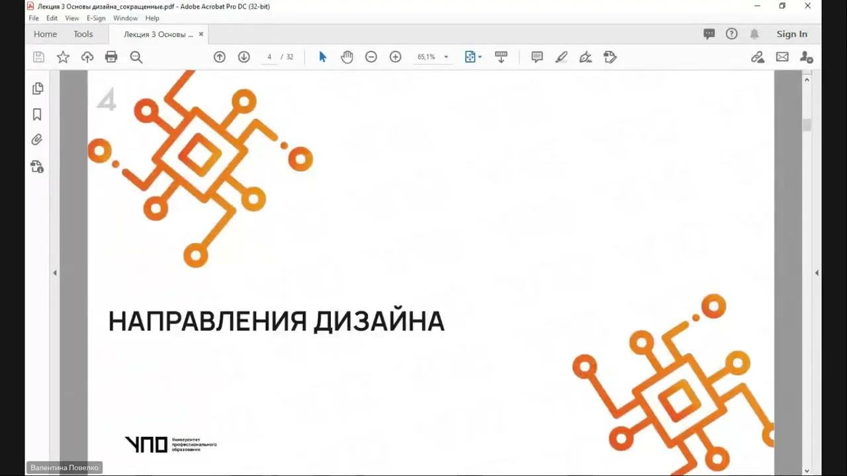
Task: Click the Валентина Повелко name label
Action: [x=64, y=467]
